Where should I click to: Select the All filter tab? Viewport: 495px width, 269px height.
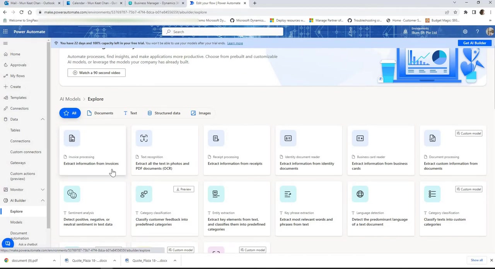(70, 113)
